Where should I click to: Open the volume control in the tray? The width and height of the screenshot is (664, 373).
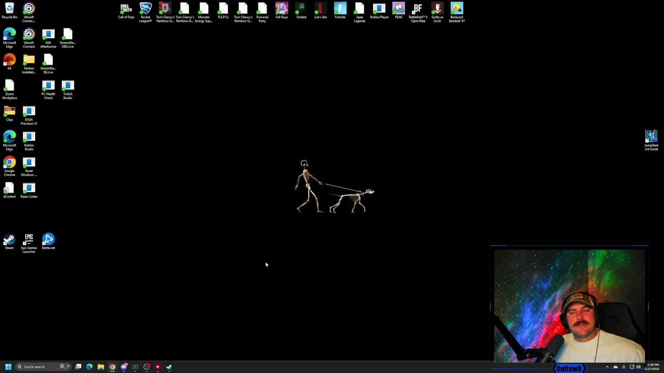coord(638,367)
